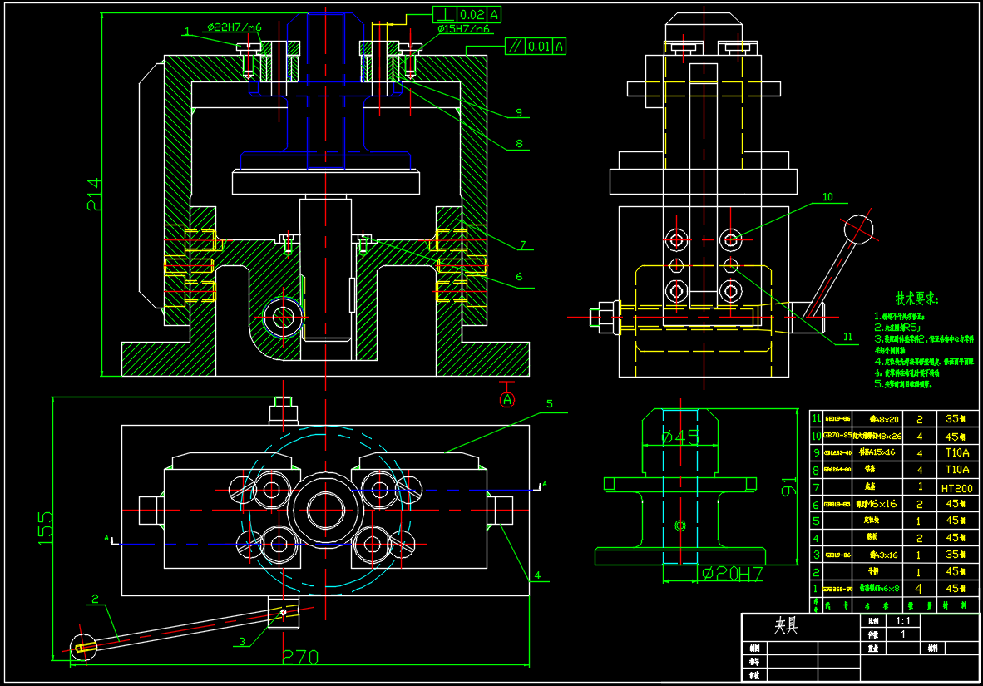Select the Ø20H7 bore dimension

pyautogui.click(x=731, y=573)
